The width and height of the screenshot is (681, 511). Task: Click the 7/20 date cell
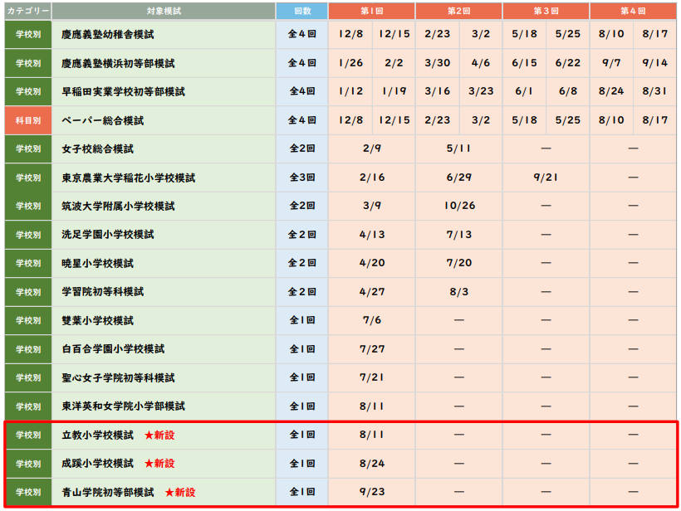459,263
